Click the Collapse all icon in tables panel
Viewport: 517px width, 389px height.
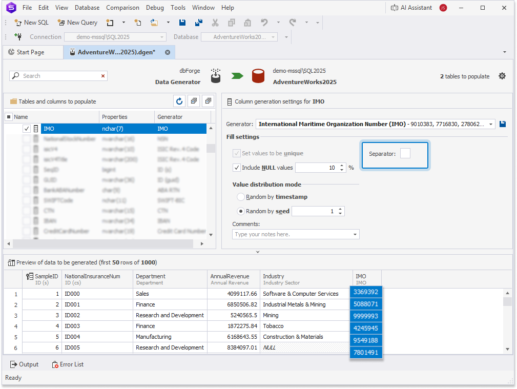tap(208, 101)
